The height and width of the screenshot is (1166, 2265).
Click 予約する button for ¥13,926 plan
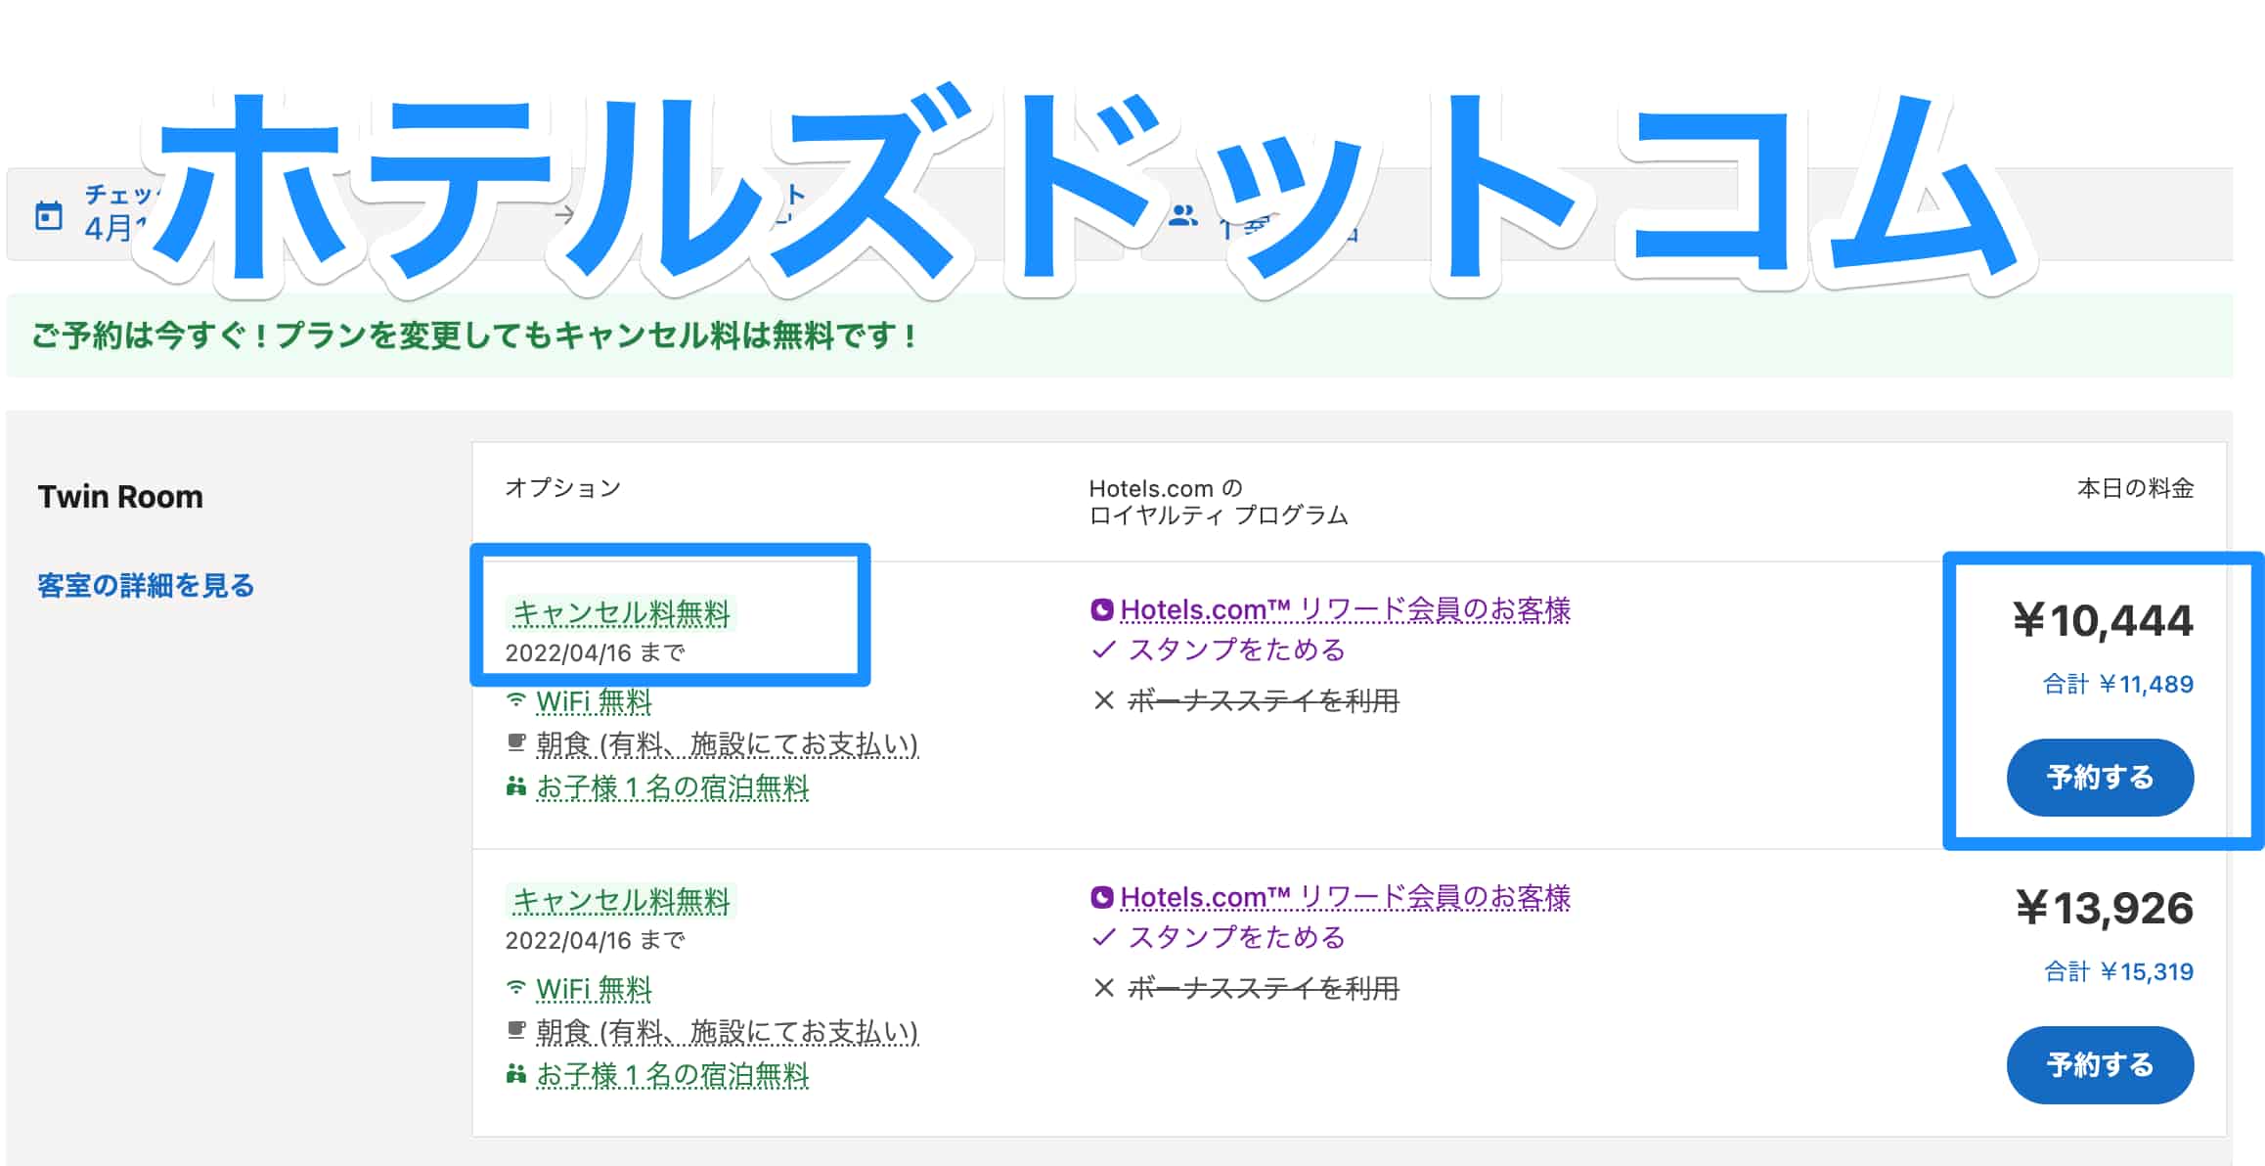[x=2100, y=1065]
